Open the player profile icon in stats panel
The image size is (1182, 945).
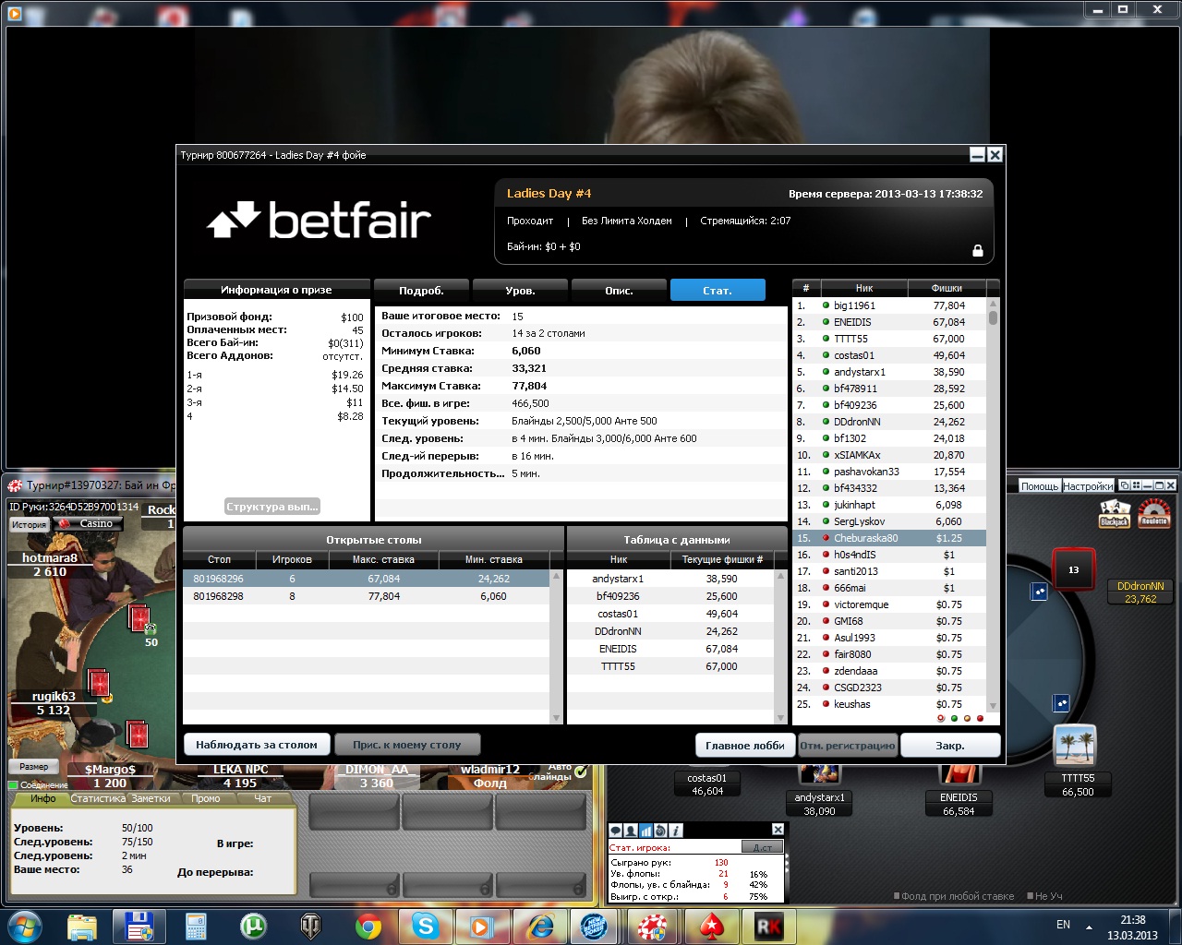pyautogui.click(x=631, y=831)
